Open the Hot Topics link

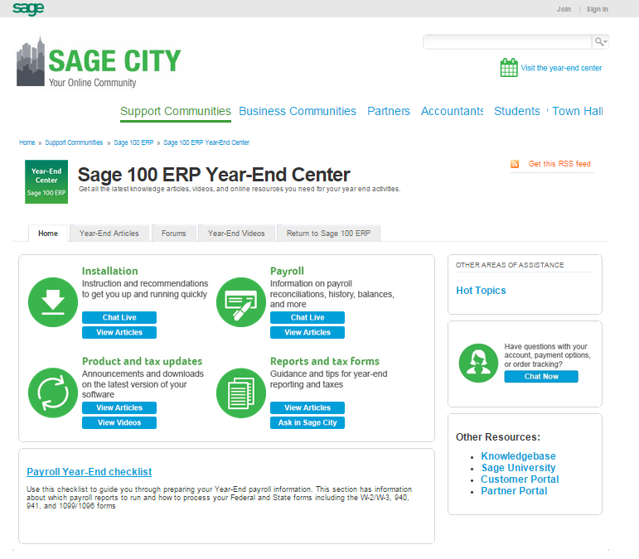(x=481, y=291)
